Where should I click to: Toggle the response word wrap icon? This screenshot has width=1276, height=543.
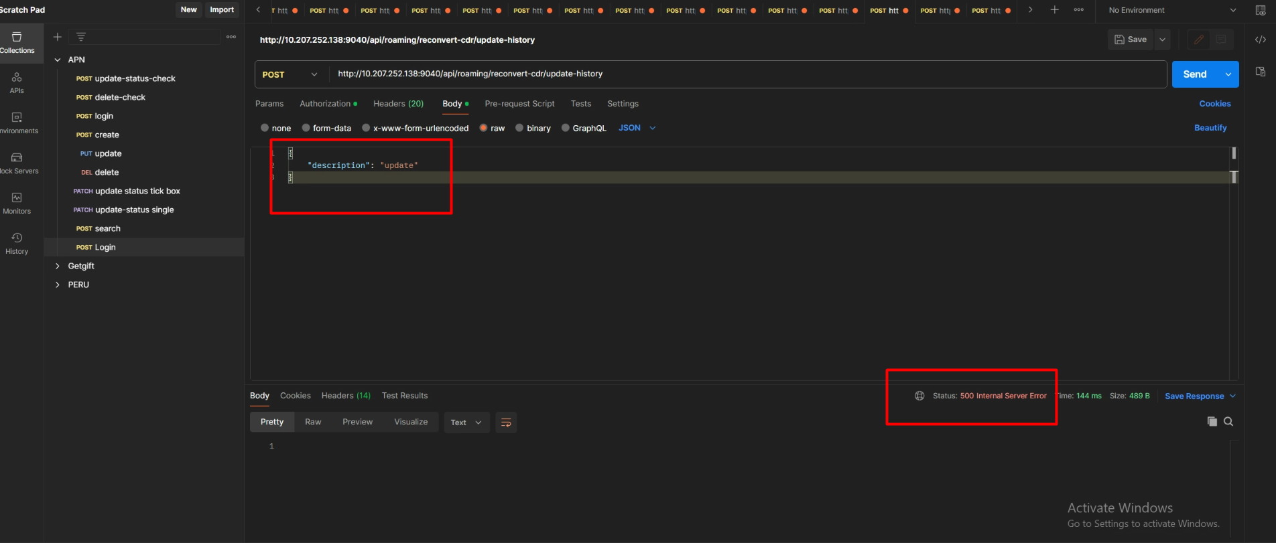pos(506,422)
